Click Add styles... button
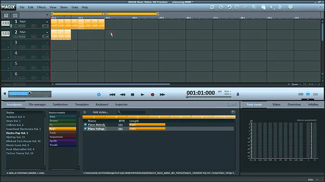 point(101,112)
